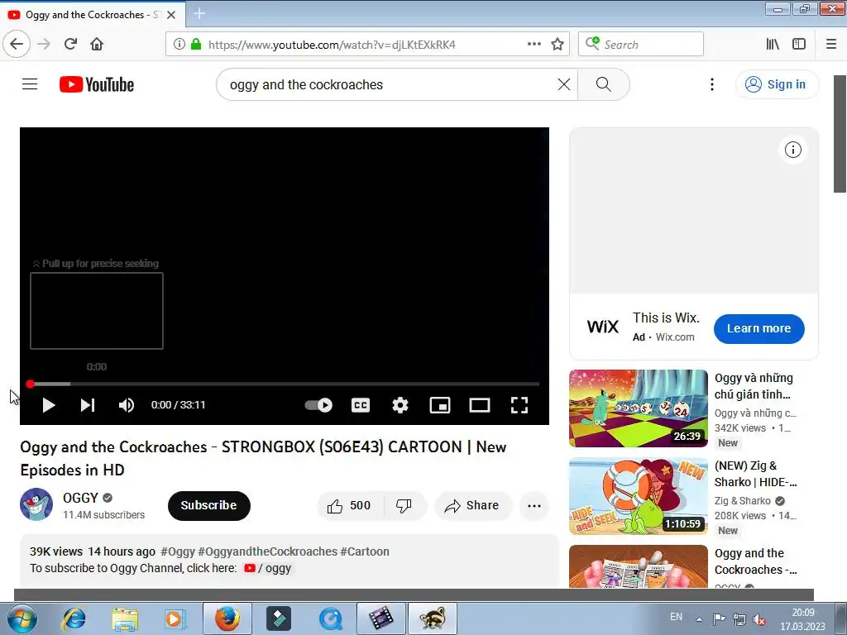Open the '(NEW) Zig & Sharko | HIDE-...' title
Viewport: 847px width, 635px height.
click(x=755, y=474)
